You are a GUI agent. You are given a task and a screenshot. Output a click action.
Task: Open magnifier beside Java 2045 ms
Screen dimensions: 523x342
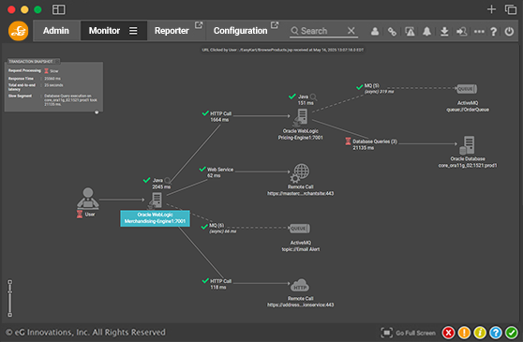pyautogui.click(x=168, y=180)
